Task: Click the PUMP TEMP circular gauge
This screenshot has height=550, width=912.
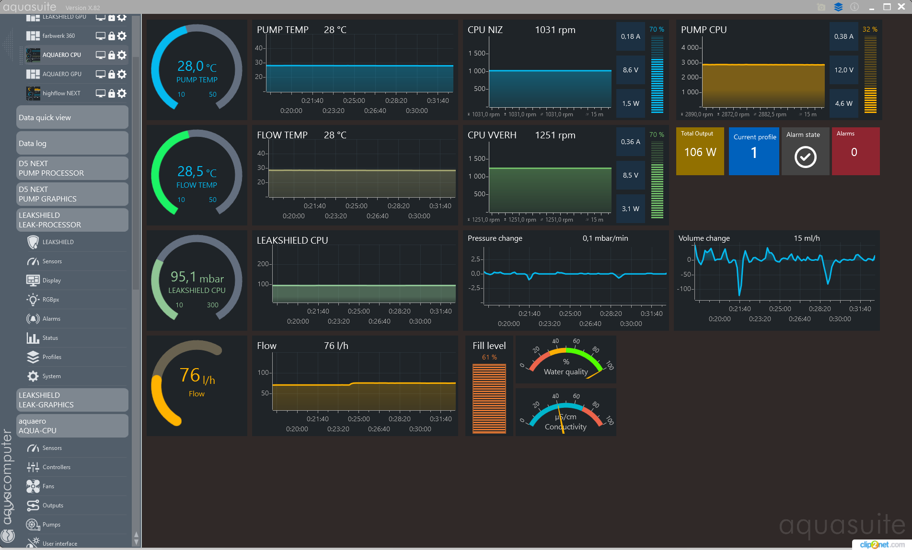Action: click(x=197, y=70)
